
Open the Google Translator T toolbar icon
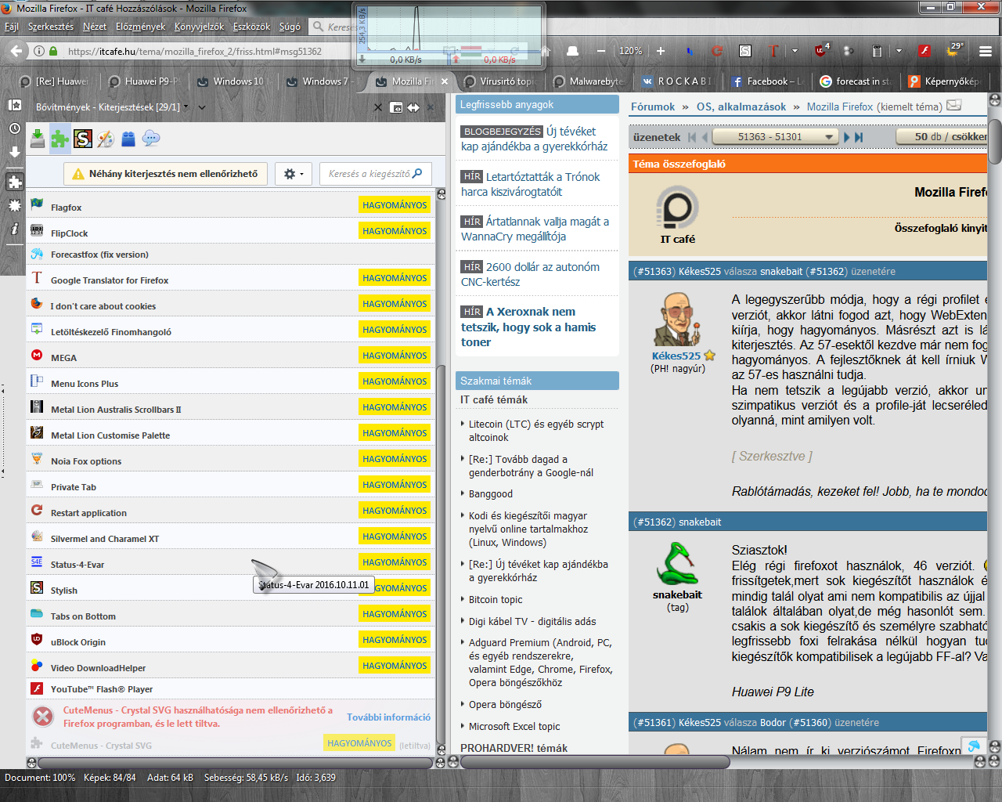(773, 51)
